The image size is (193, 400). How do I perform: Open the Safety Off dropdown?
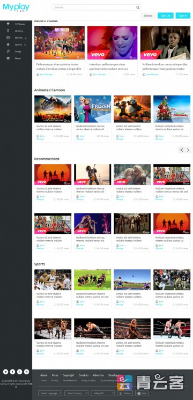(102, 393)
